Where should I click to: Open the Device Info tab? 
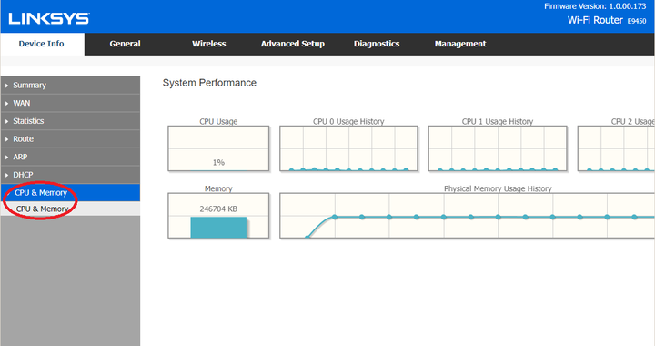42,44
